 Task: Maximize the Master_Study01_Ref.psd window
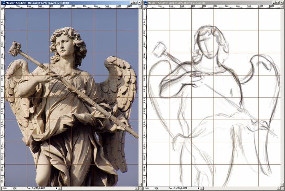point(136,3)
